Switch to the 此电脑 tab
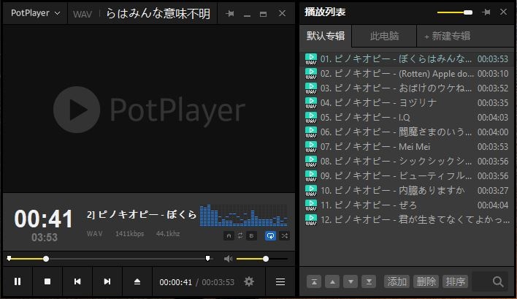This screenshot has height=299, width=517. pos(384,36)
